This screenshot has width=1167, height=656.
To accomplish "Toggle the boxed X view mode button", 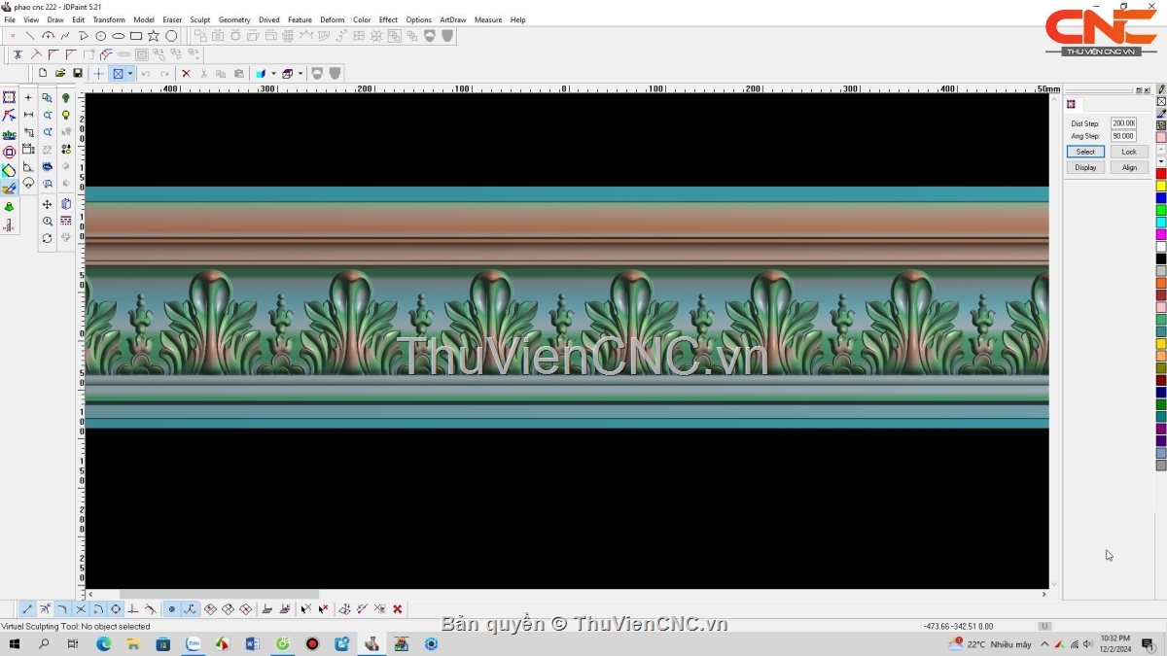I will coord(118,73).
